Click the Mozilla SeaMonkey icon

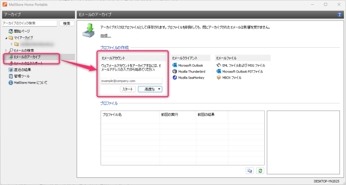(x=175, y=78)
